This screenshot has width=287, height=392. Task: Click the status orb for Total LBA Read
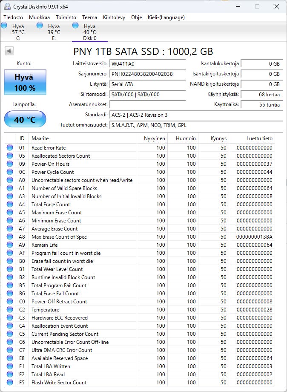tap(10, 374)
